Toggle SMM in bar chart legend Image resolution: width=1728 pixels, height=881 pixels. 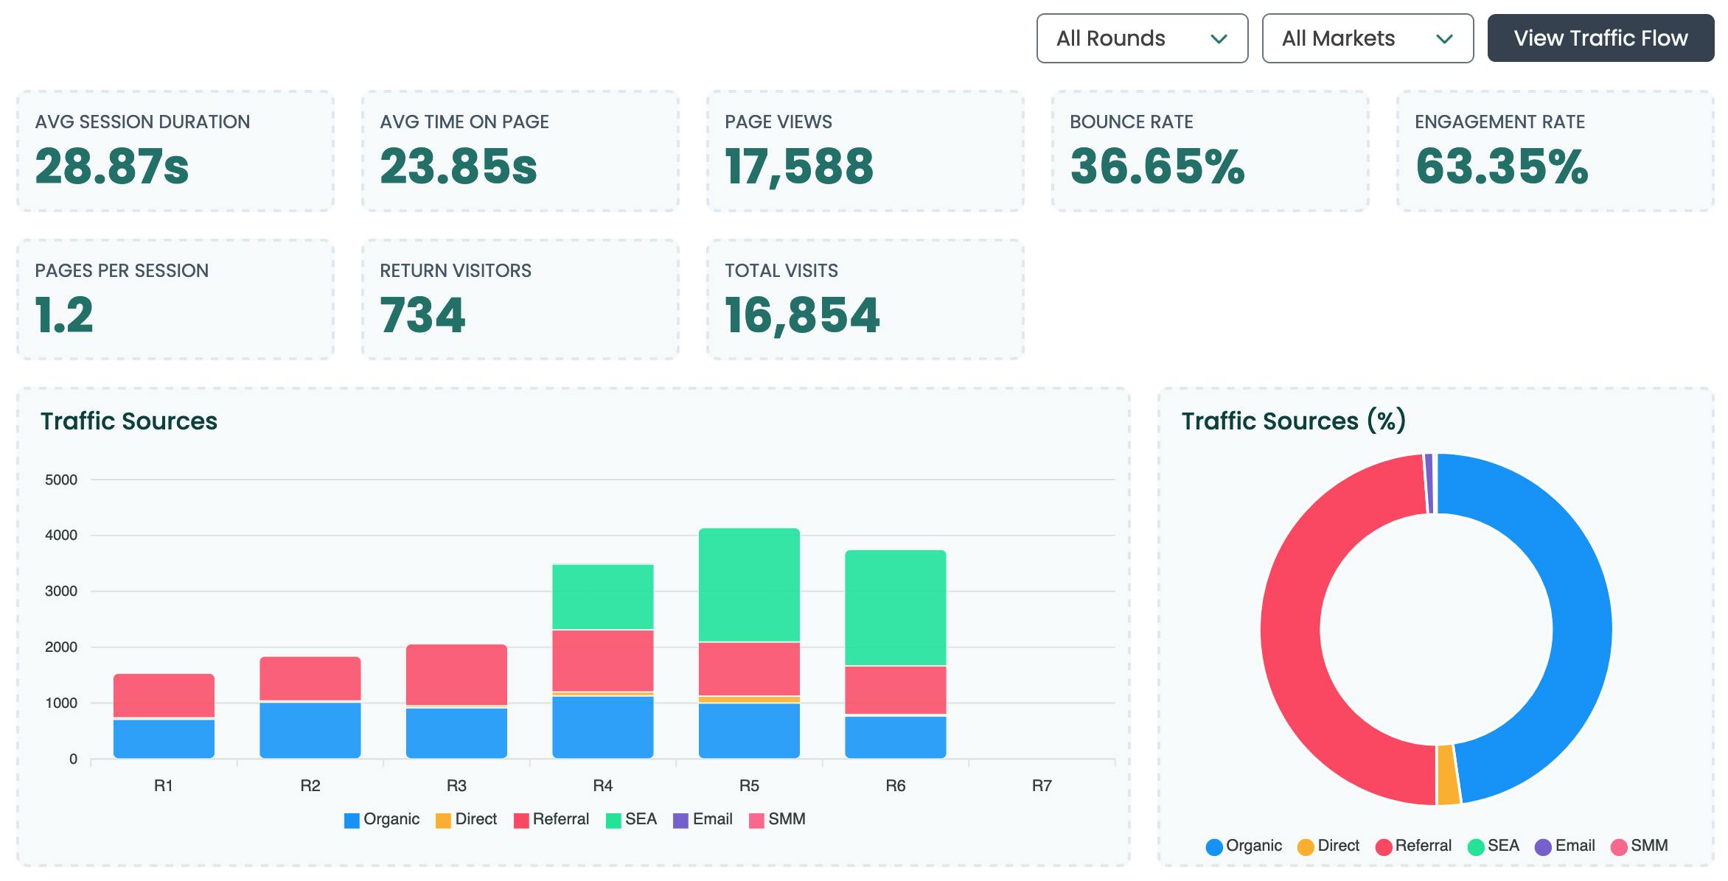click(777, 819)
